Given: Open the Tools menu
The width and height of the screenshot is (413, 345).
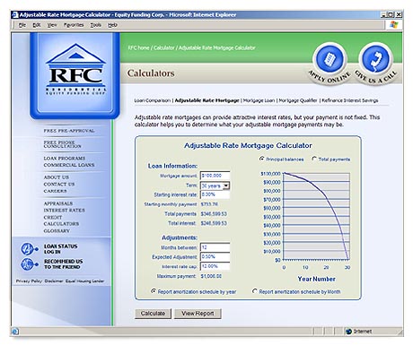Looking at the screenshot, I should tap(95, 25).
